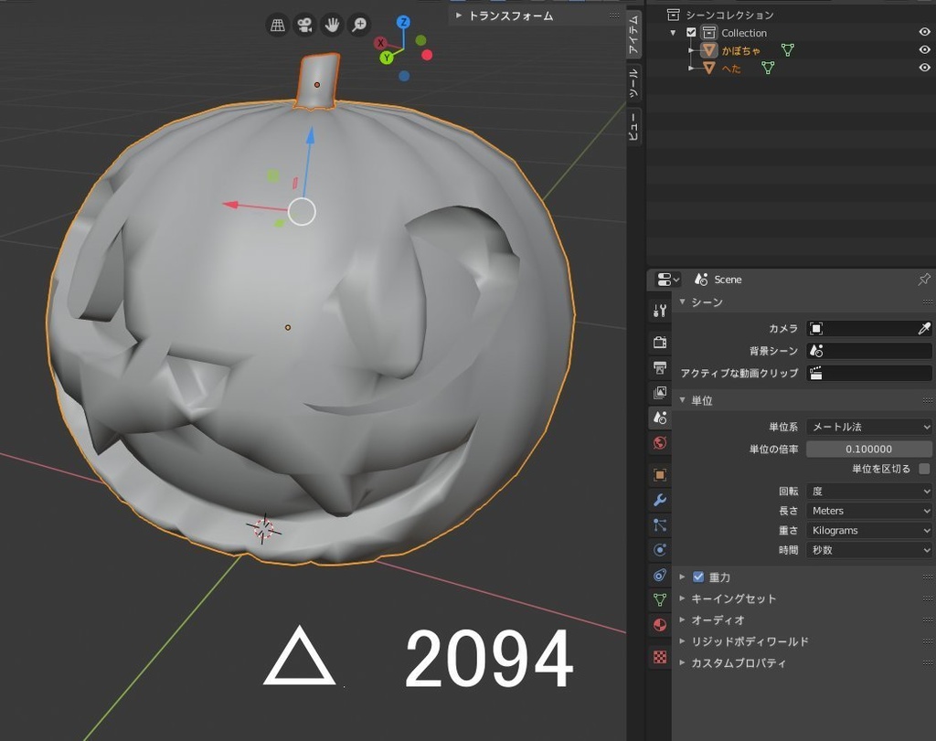936x741 pixels.
Task: Expand the 重力 panel arrow
Action: (x=682, y=577)
